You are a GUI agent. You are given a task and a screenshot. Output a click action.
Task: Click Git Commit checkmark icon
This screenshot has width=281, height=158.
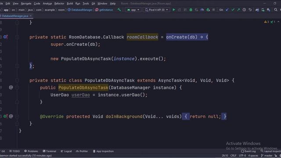coord(233,10)
